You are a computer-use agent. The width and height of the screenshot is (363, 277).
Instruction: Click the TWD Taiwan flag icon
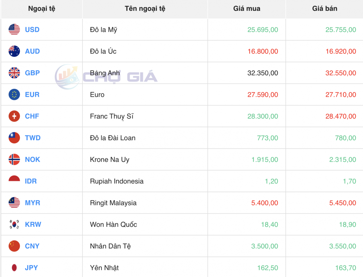(x=14, y=138)
